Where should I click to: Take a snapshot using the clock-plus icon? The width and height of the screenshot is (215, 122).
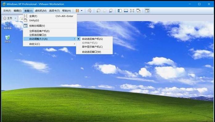(x=98, y=11)
